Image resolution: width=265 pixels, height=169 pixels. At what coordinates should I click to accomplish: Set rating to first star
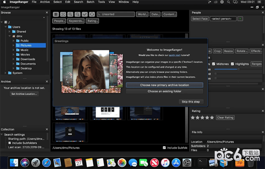(193, 117)
